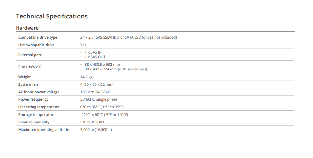Click the 1 x SAS OUT bullet
This screenshot has height=158, width=313.
(95, 57)
